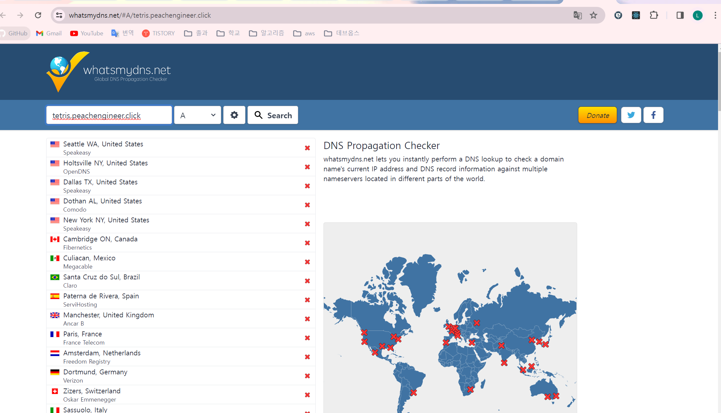Click the whatsmydns.net logo

point(109,72)
